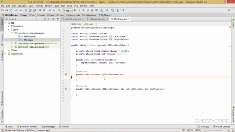
Task: Select MainActivity in the project tree
Action: [29, 37]
